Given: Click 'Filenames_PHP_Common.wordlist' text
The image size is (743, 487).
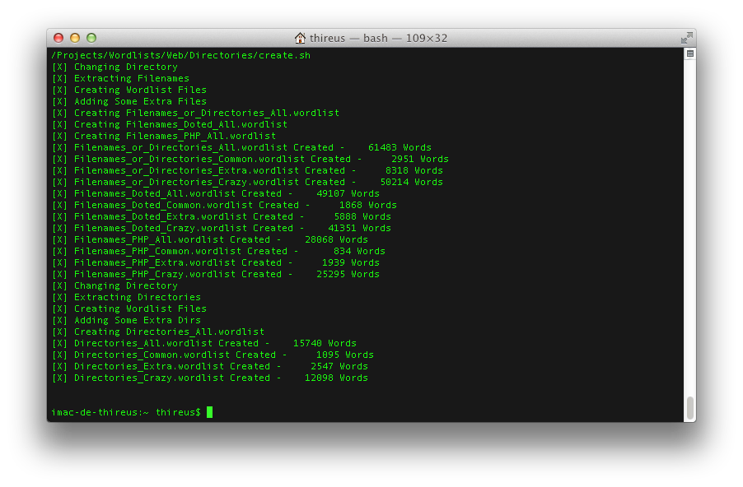Looking at the screenshot, I should pos(158,251).
